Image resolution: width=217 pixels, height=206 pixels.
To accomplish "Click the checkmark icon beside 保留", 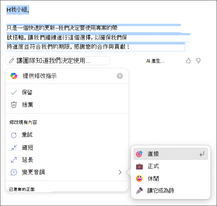I will [14, 92].
